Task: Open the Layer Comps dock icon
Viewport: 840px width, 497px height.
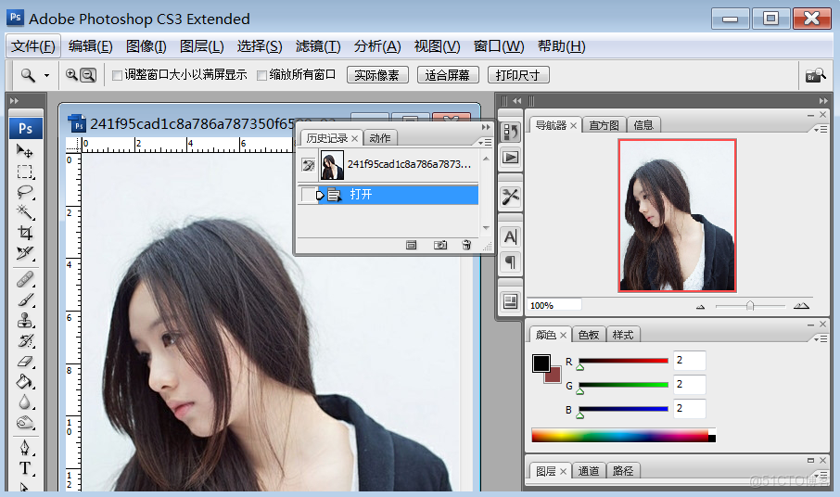Action: click(x=510, y=301)
